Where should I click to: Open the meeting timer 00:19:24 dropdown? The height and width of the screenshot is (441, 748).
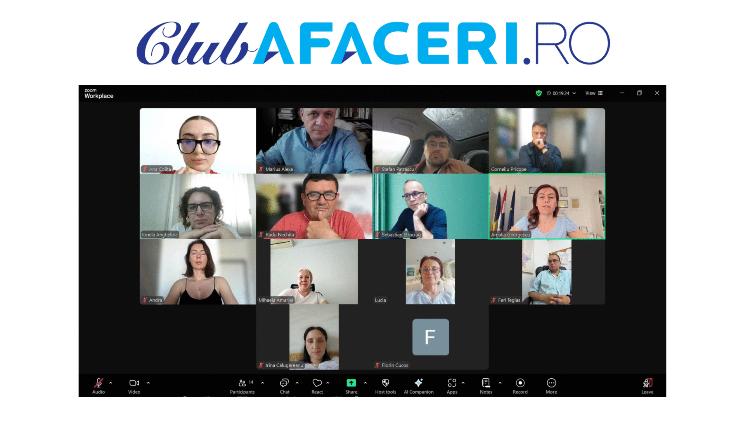pyautogui.click(x=561, y=93)
